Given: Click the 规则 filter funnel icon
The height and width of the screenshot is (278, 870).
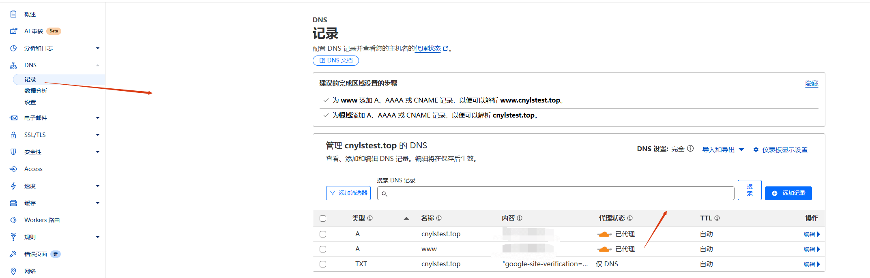Looking at the screenshot, I should 13,237.
